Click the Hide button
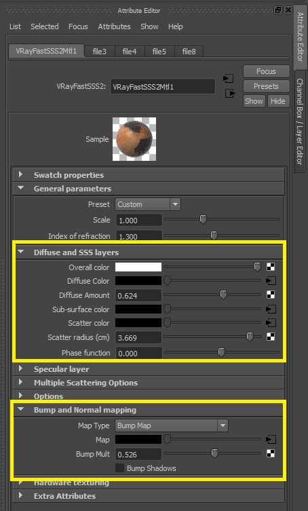Image resolution: width=308 pixels, height=511 pixels. 278,101
